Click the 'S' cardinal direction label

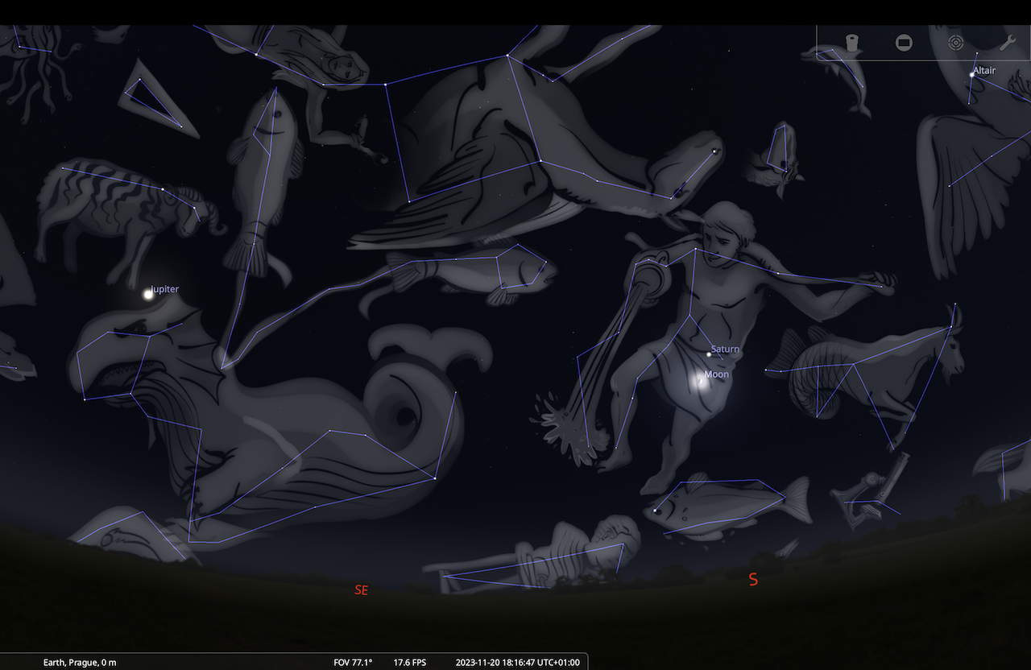click(x=753, y=579)
